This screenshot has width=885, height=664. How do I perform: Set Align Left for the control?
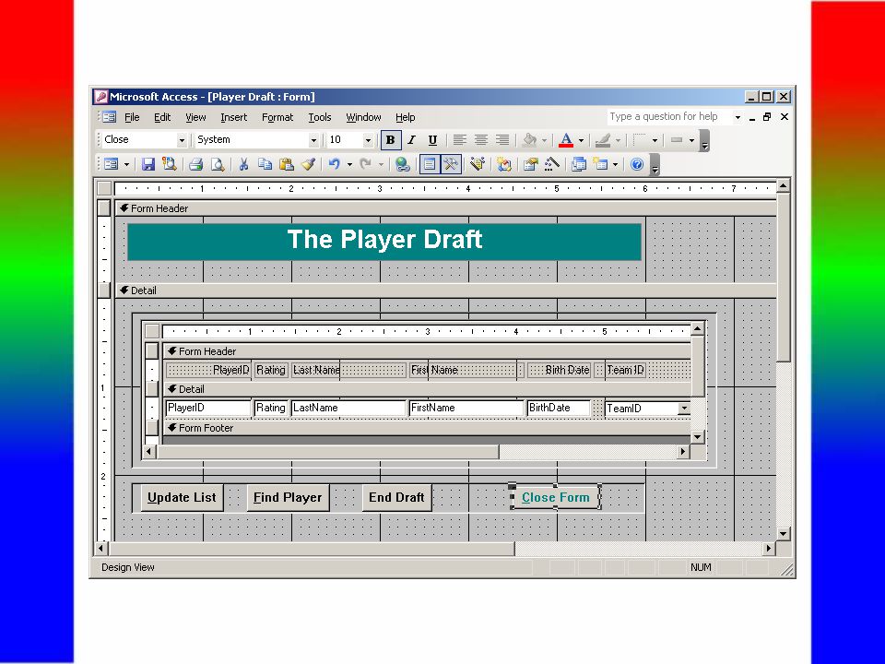pyautogui.click(x=459, y=140)
